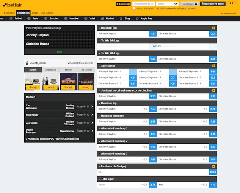Click the yellow icon in Scor corect header
Screen dimensions: 240x193
click(x=214, y=66)
